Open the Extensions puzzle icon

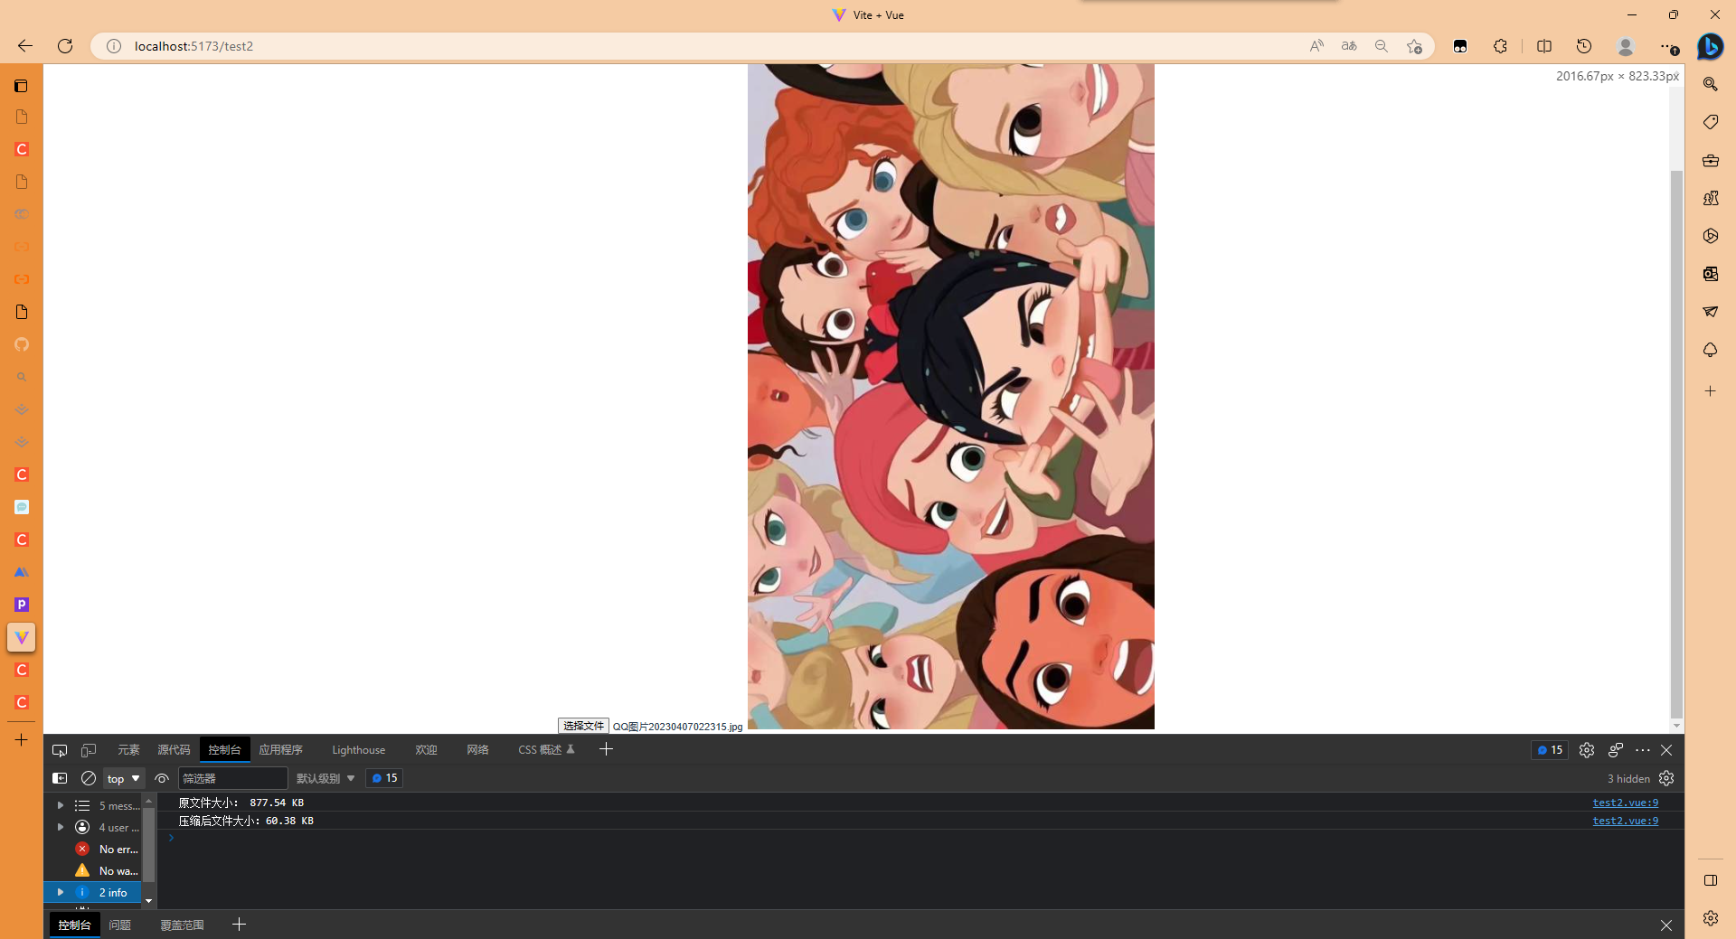coord(1501,46)
